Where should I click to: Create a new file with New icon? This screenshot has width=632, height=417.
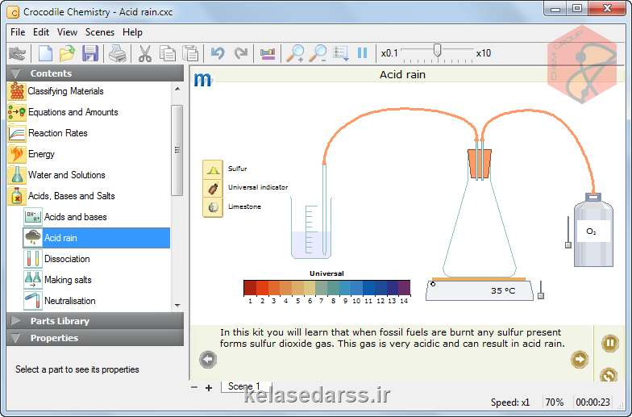coord(45,53)
